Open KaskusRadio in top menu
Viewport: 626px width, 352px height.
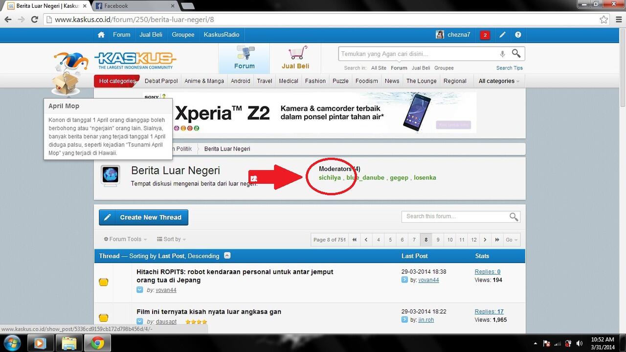click(x=222, y=35)
